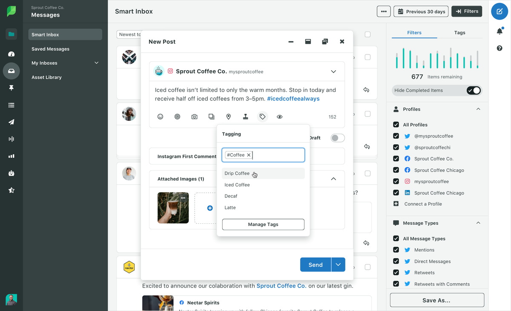Open the Newest to Oldest sort dropdown
The height and width of the screenshot is (311, 511).
click(x=129, y=34)
